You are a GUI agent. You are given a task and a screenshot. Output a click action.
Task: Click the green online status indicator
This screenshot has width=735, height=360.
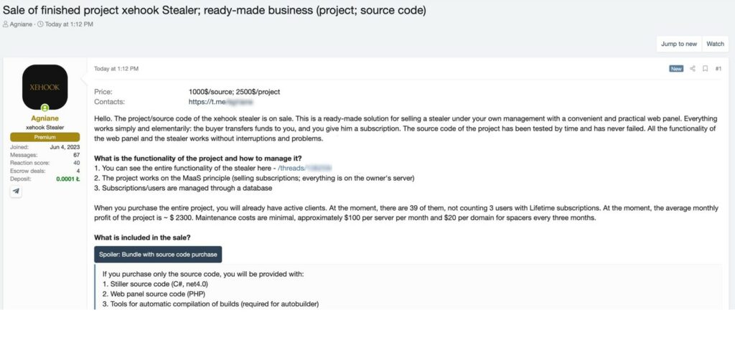(45, 108)
